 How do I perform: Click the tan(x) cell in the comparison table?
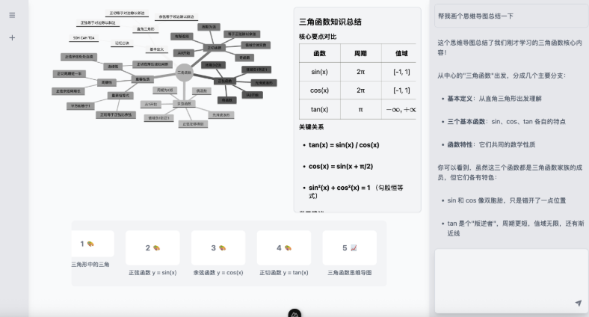click(319, 109)
